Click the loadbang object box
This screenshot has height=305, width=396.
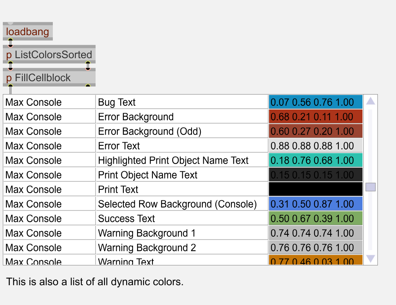27,32
